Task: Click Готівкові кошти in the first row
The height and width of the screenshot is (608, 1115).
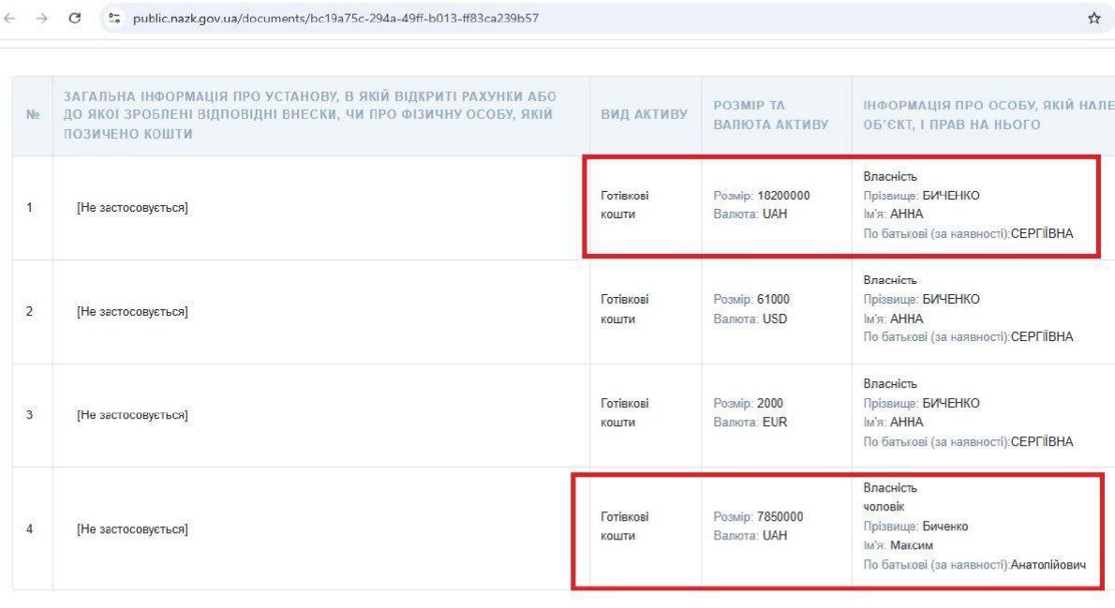Action: click(x=624, y=205)
